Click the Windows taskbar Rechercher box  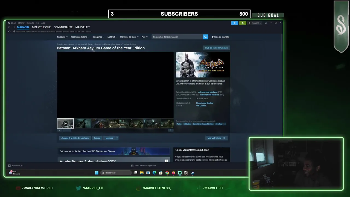click(116, 173)
